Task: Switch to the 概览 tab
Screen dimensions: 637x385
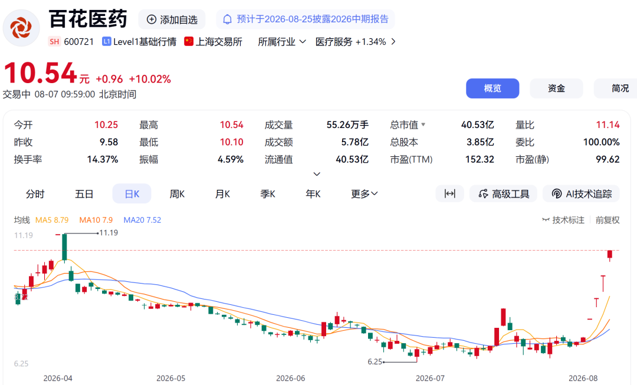Action: click(492, 88)
